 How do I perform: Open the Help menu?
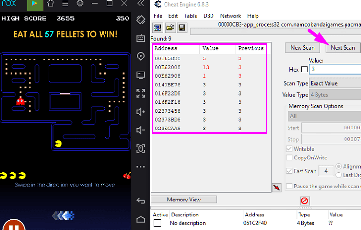[253, 16]
